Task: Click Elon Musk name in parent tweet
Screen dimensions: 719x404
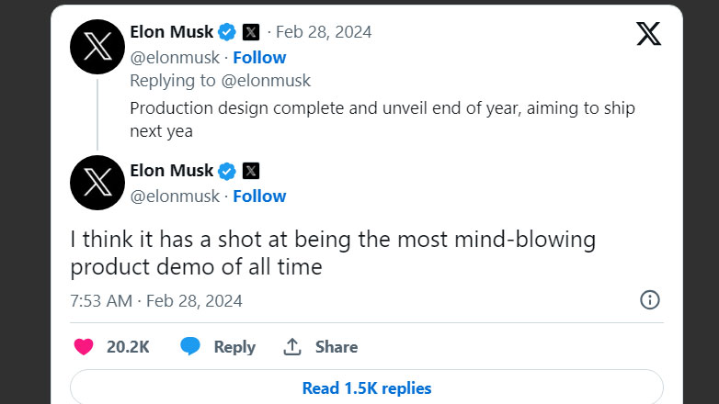Action: pyautogui.click(x=172, y=32)
